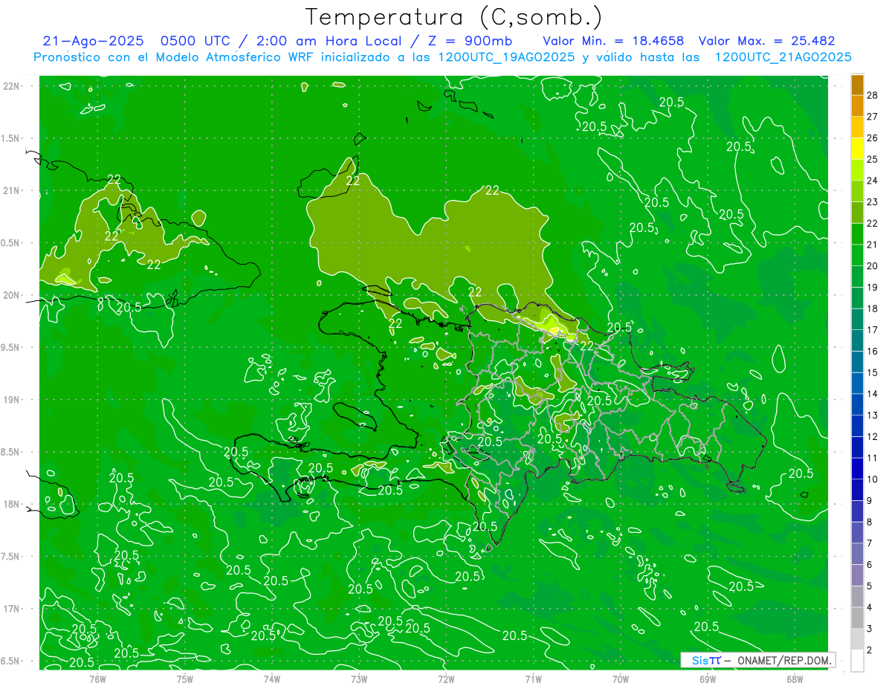Select the 'Valor Min. = 18.4658' readout
The image size is (892, 689).
coord(613,42)
